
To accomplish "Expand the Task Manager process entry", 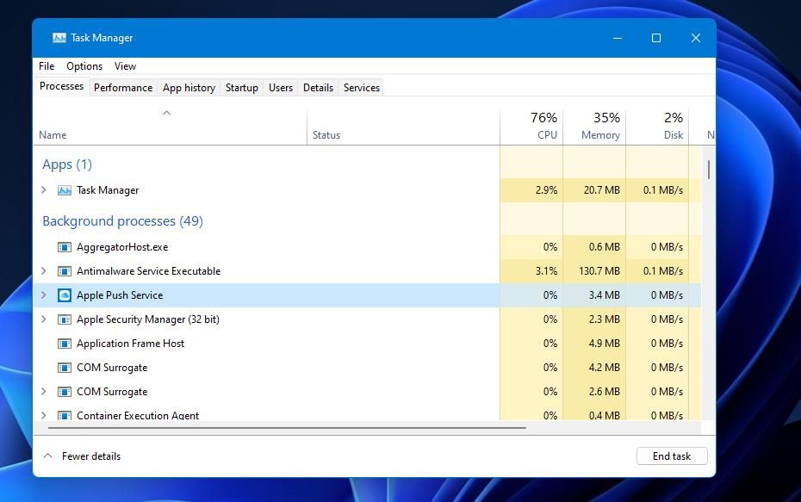I will [44, 190].
